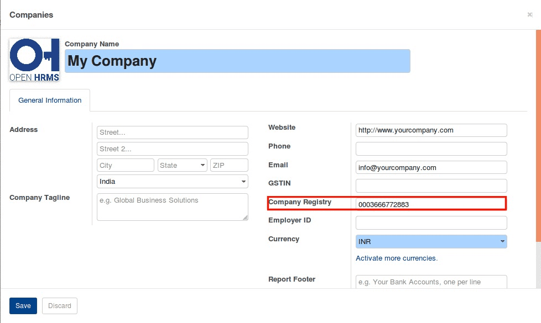Click the empty Phone field
This screenshot has width=541, height=323.
point(431,149)
